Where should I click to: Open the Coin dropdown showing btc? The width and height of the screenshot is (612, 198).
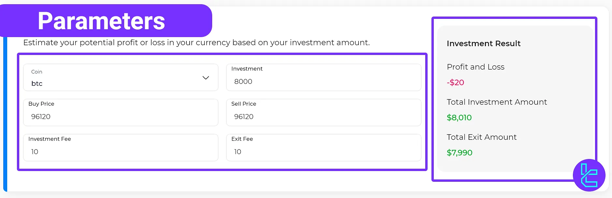click(121, 77)
